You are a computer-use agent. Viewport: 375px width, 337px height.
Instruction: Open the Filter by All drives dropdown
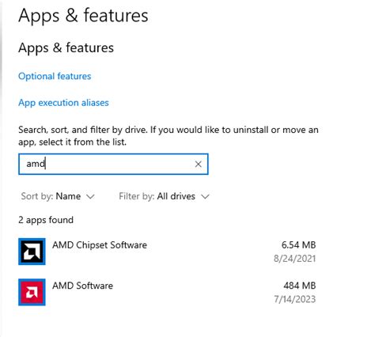(x=164, y=196)
